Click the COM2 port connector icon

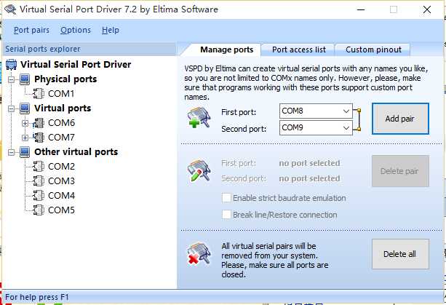point(39,167)
